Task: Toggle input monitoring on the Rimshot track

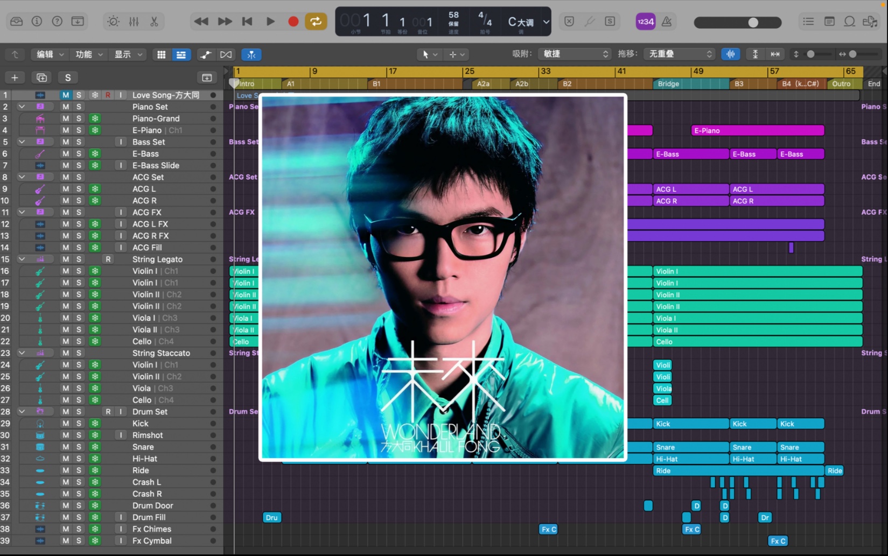Action: (x=121, y=435)
